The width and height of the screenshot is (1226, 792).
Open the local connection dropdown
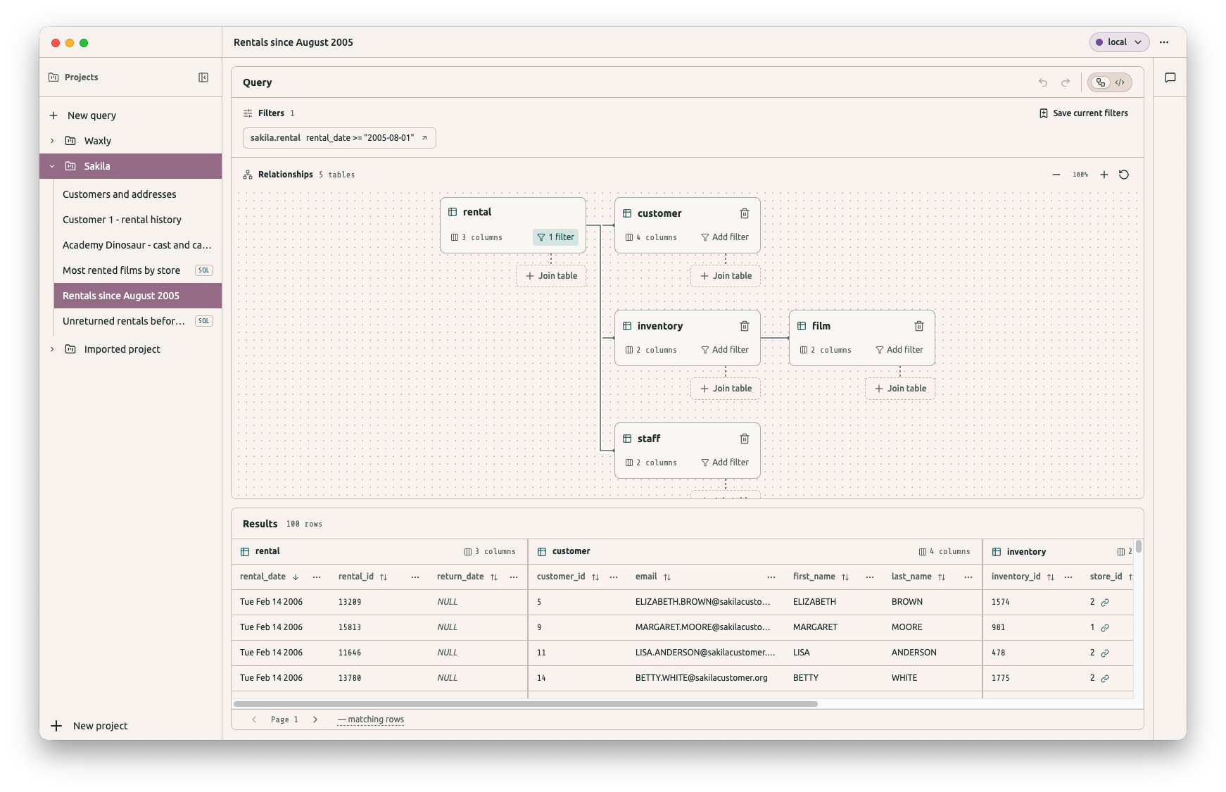pos(1119,42)
